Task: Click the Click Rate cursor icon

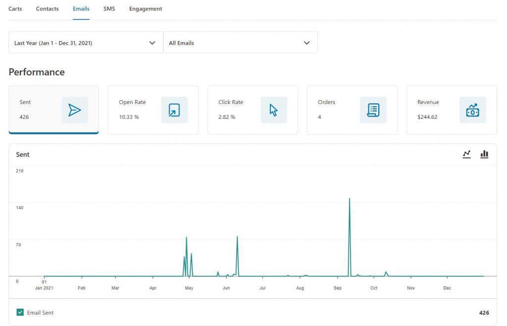Action: tap(273, 110)
